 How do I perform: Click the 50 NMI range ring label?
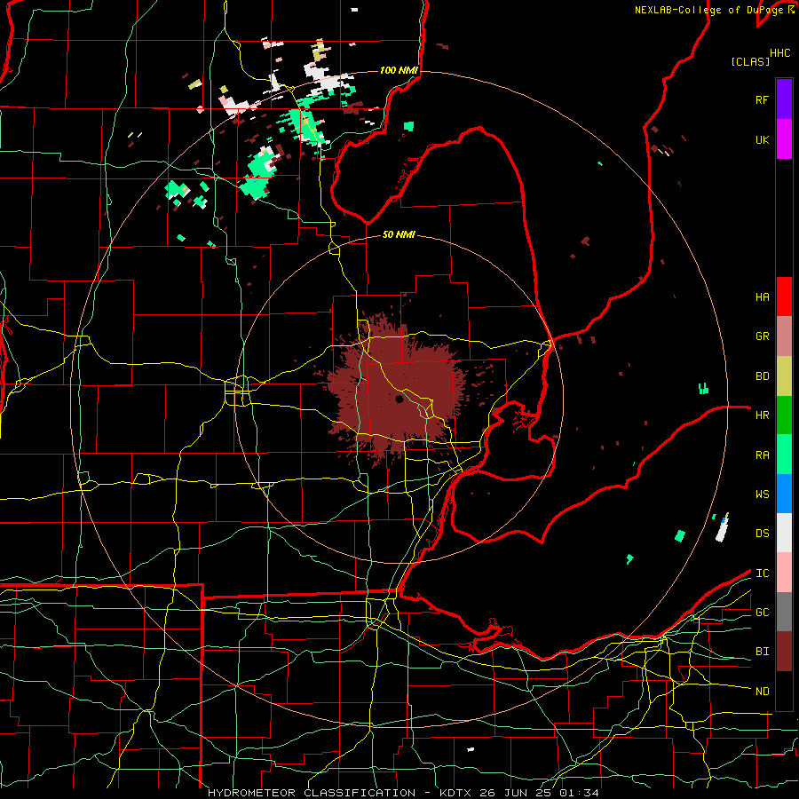399,234
